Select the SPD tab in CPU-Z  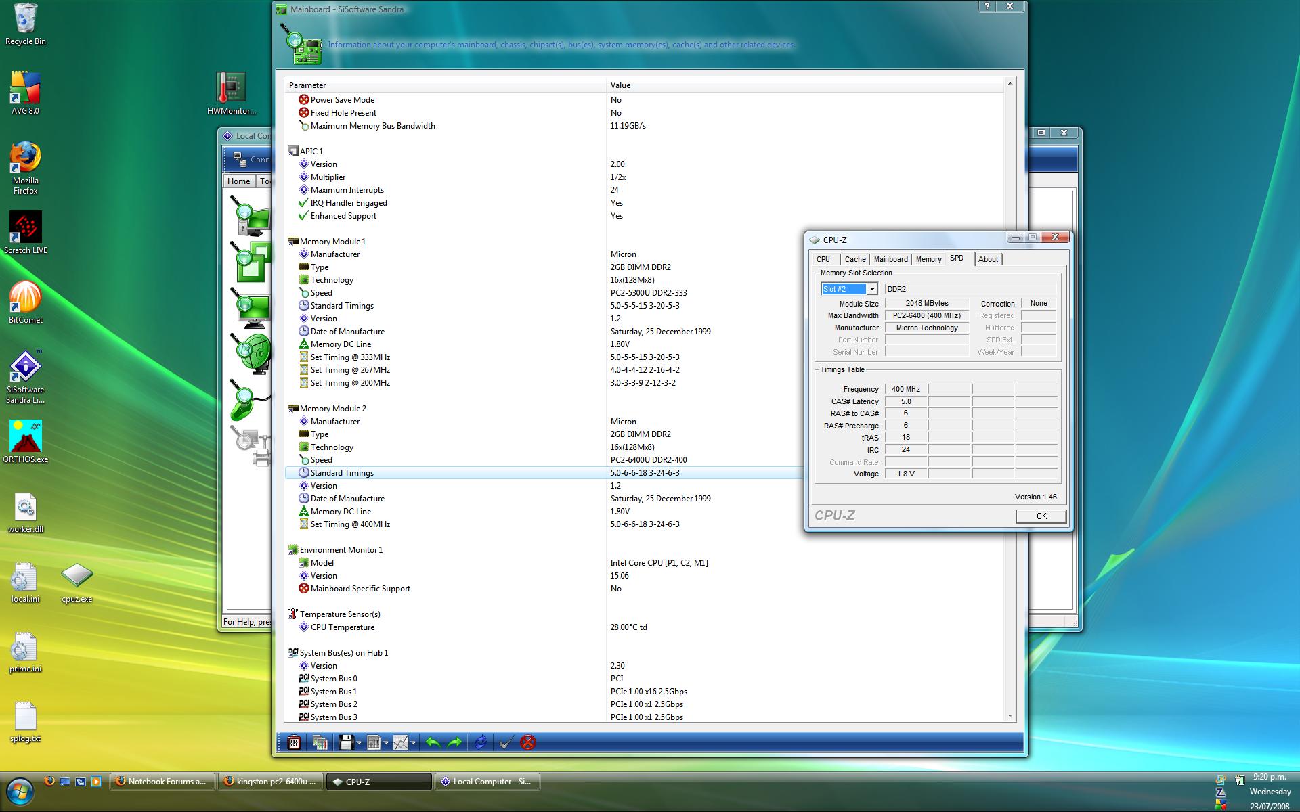[957, 258]
